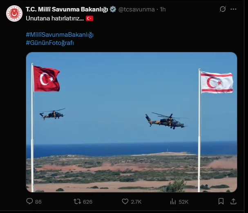Click the 2.7K likes count
This screenshot has width=248, height=213.
click(x=136, y=202)
